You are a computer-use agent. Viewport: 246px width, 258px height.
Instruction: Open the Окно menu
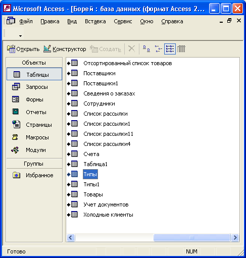tap(146, 21)
